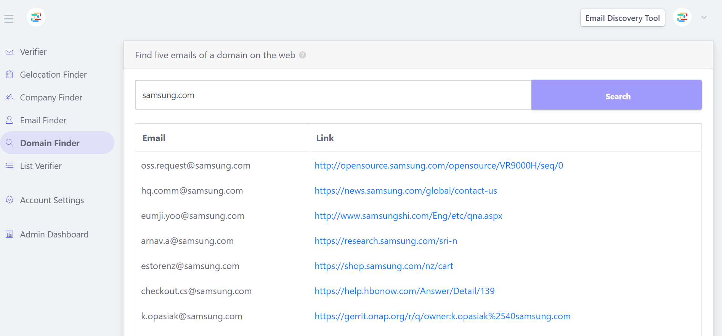The image size is (722, 336).
Task: Click the Verifier envelope icon
Action: tap(10, 52)
